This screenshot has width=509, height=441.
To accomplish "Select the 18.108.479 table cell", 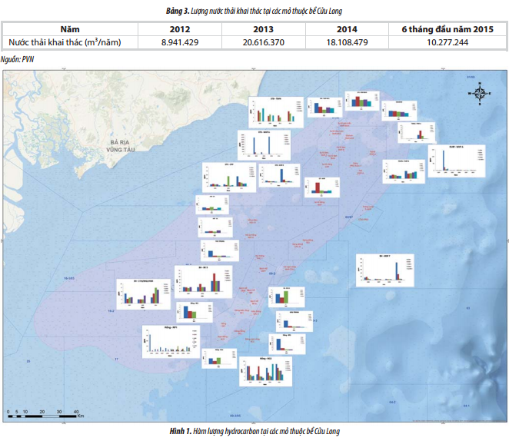I will point(346,42).
